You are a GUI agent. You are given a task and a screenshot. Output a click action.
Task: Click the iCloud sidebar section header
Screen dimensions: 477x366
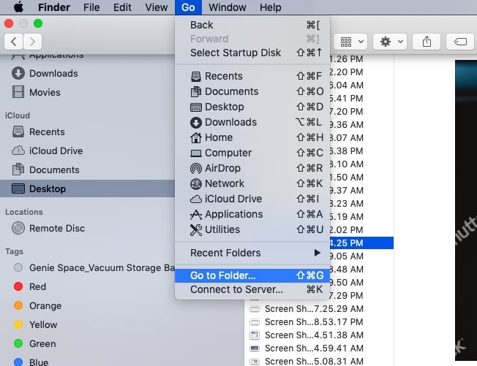click(18, 115)
